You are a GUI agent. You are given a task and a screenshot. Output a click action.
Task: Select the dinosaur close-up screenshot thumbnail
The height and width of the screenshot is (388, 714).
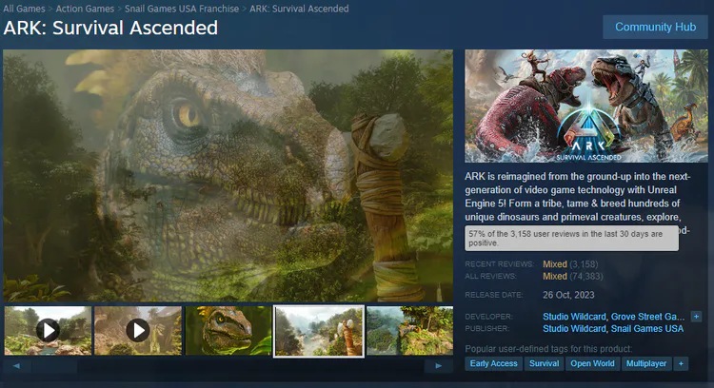tap(228, 330)
